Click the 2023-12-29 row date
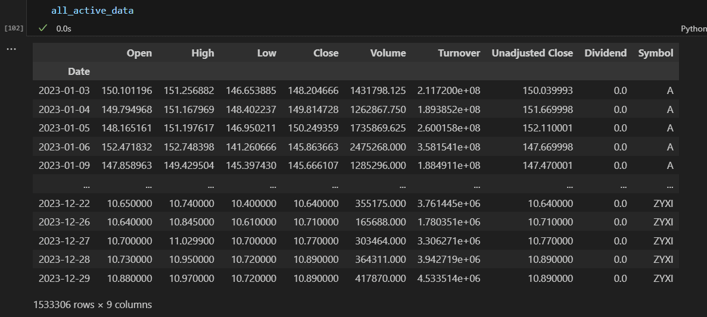The width and height of the screenshot is (707, 317). [x=64, y=278]
